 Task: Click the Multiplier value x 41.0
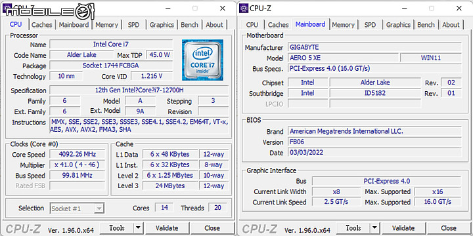tap(78, 165)
